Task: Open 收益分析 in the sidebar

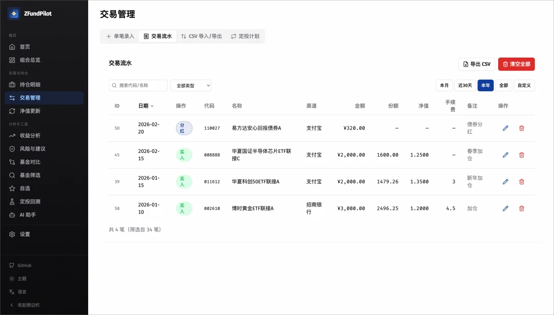Action: tap(44, 135)
